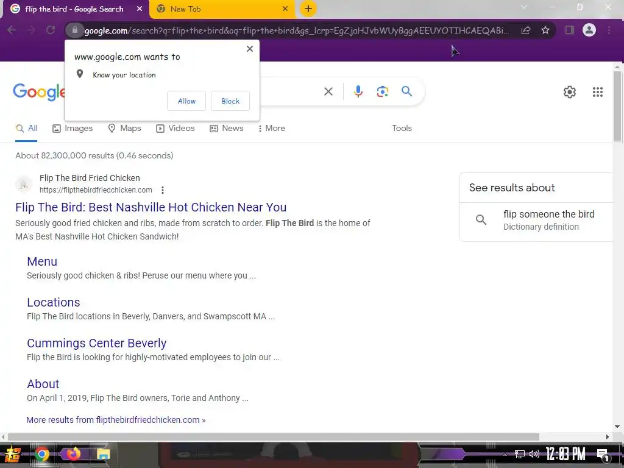This screenshot has height=468, width=624.
Task: Click the 12:03 PM taskbar clock
Action: click(565, 454)
